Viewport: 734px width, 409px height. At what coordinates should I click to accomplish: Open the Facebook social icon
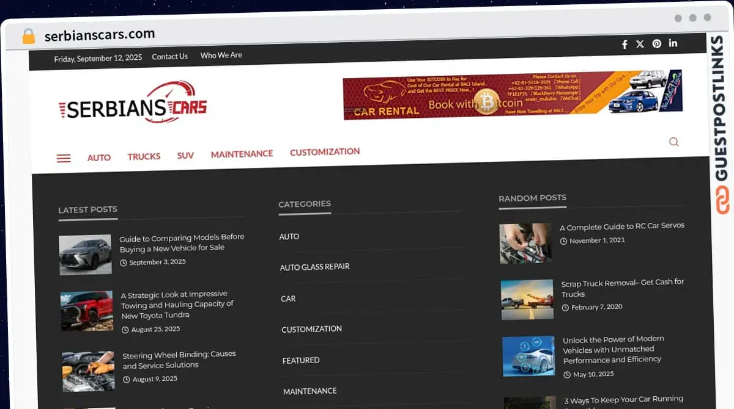[625, 44]
